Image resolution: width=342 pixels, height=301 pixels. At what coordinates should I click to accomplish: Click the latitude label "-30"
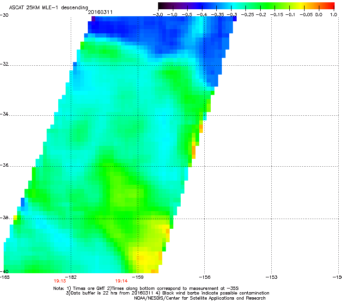[4, 15]
